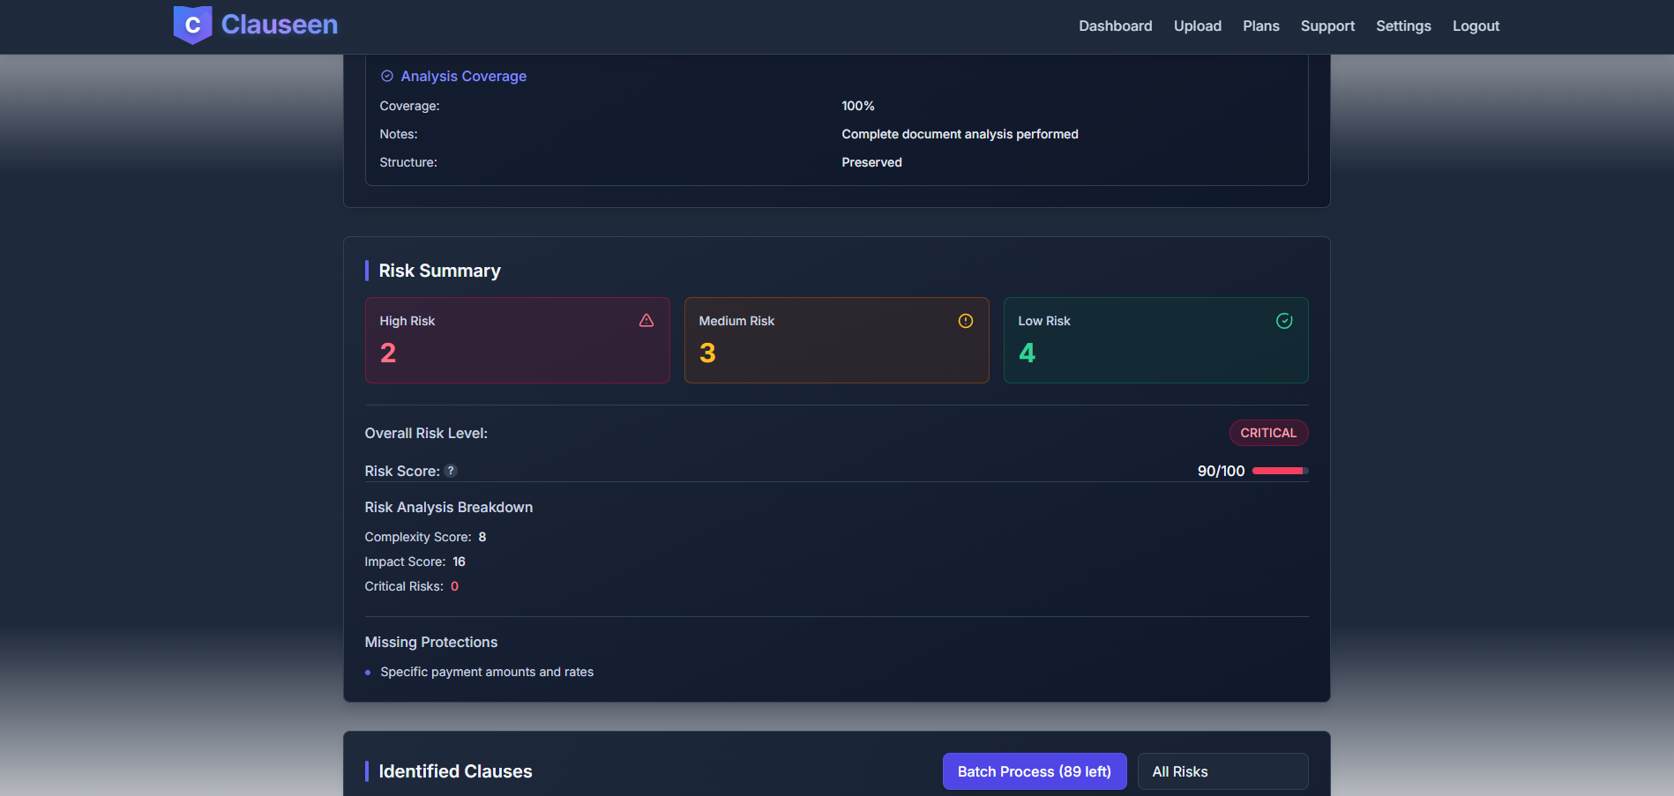Click the Medium Risk alert circle icon
1674x796 pixels.
[x=966, y=321]
